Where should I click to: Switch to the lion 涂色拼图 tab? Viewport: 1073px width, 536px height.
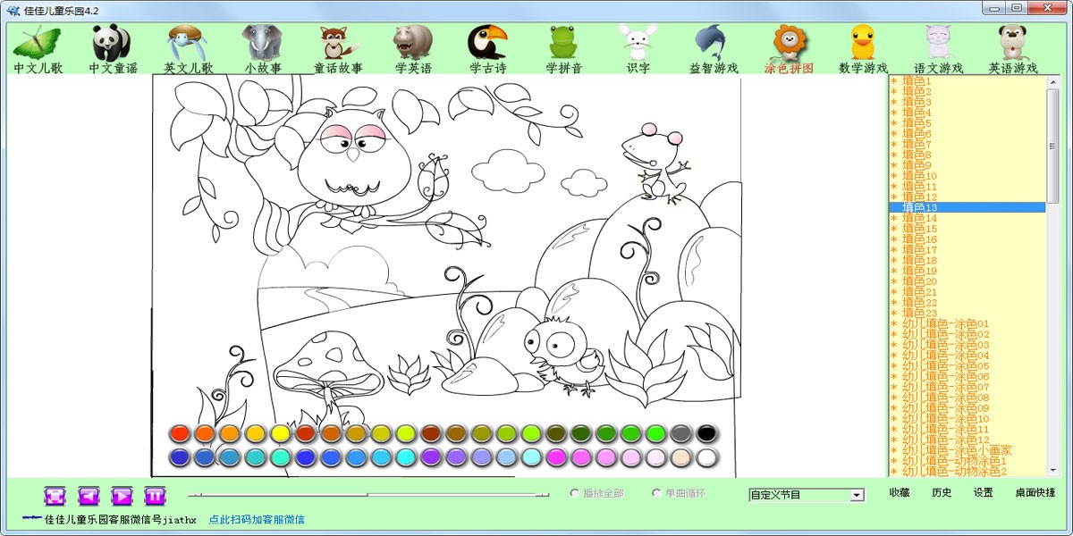(789, 50)
